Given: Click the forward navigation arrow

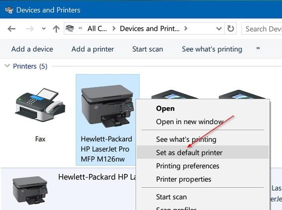Looking at the screenshot, I should [x=30, y=29].
